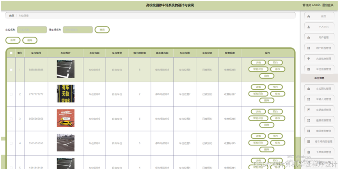The height and width of the screenshot is (170, 339).
Task: Click the 首页 breadcrumb link
Action: tap(11, 16)
